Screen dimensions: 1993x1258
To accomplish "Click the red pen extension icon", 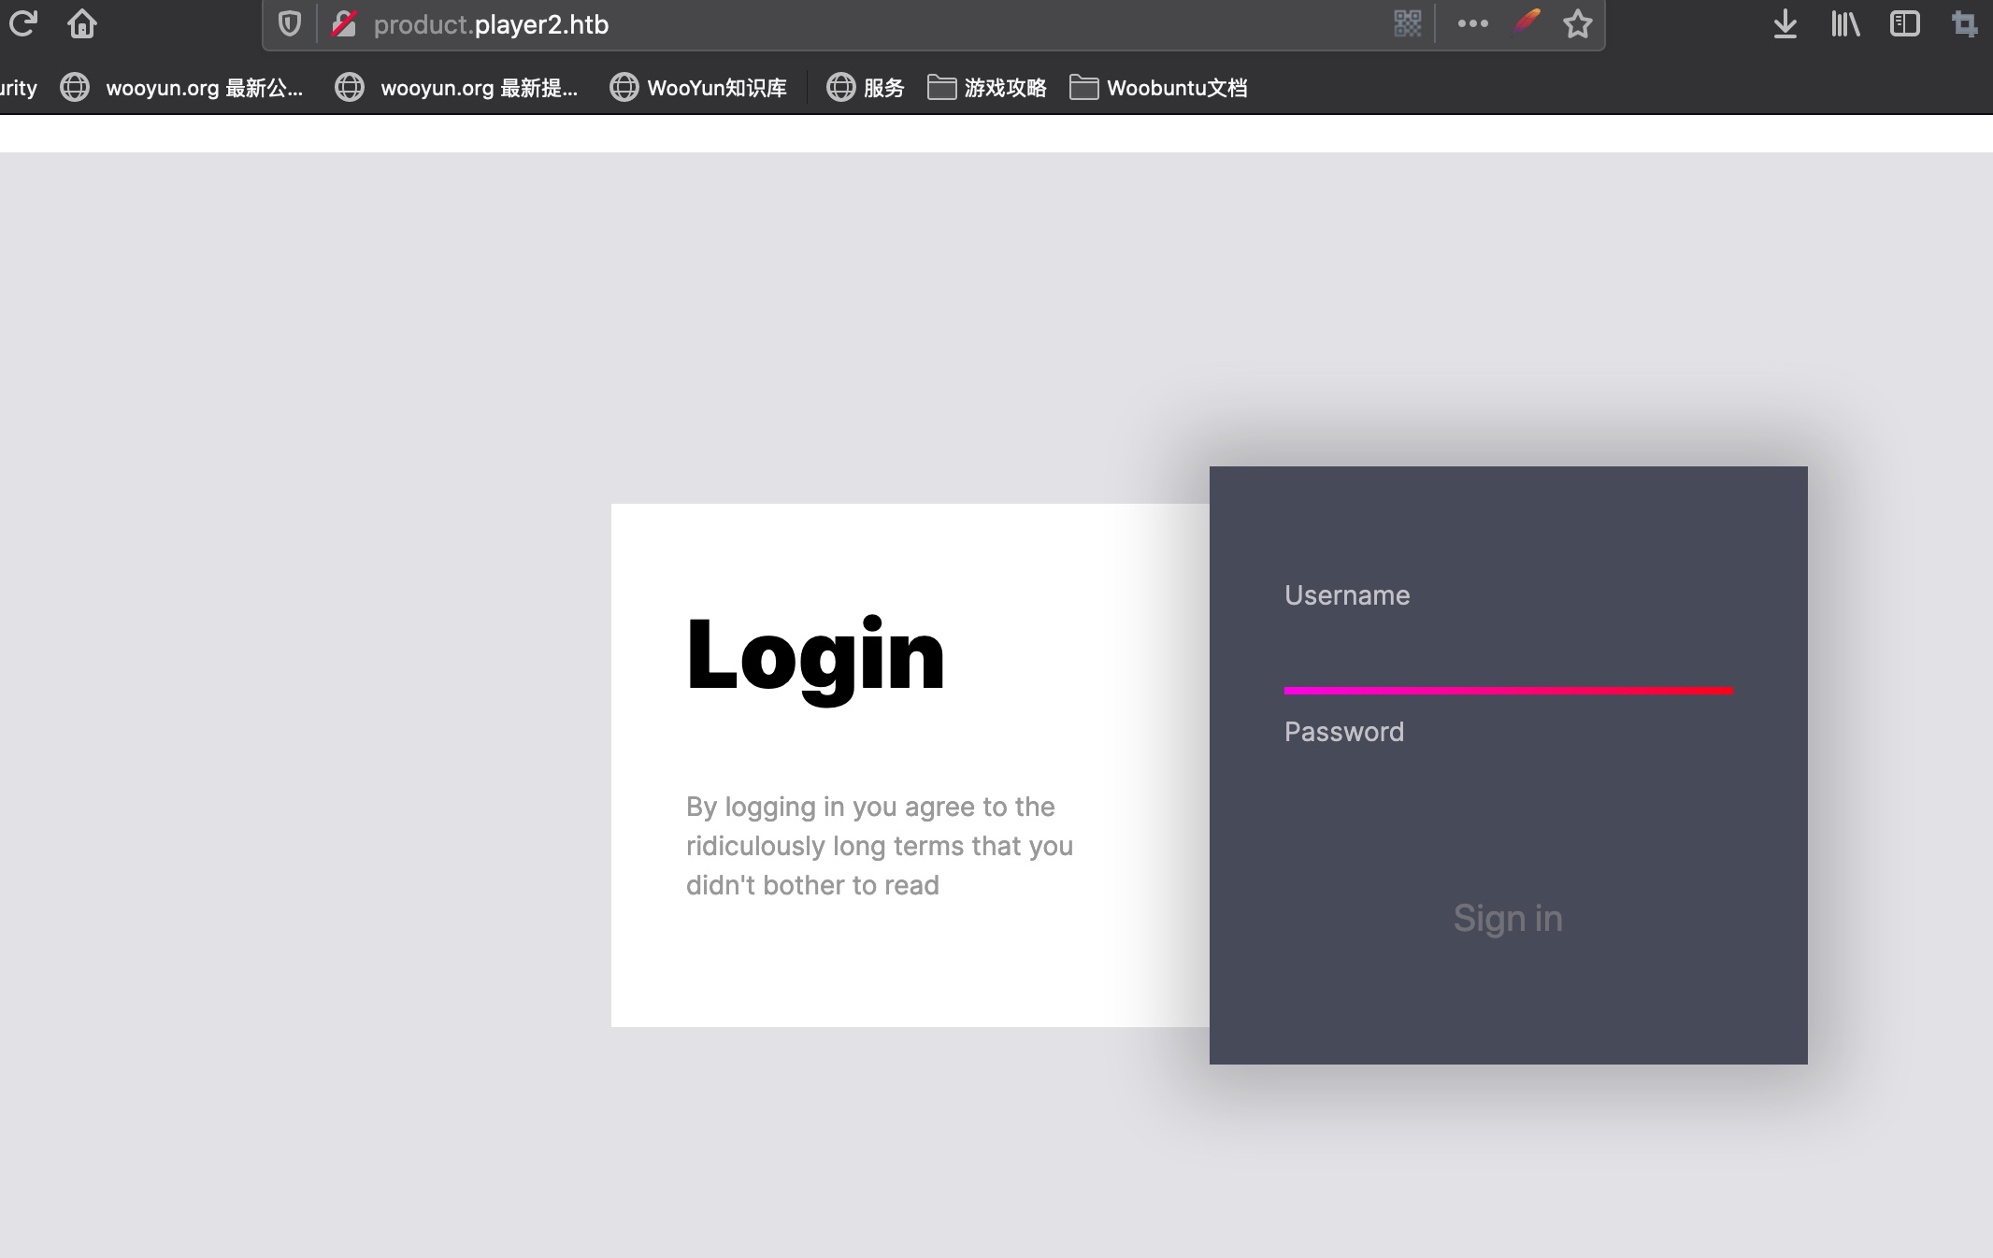I will pyautogui.click(x=1527, y=22).
